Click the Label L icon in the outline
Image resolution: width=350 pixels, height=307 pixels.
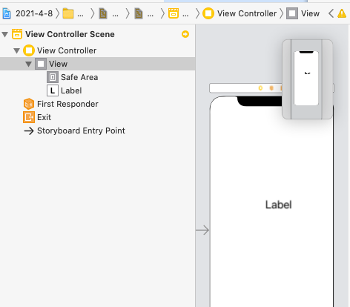53,90
